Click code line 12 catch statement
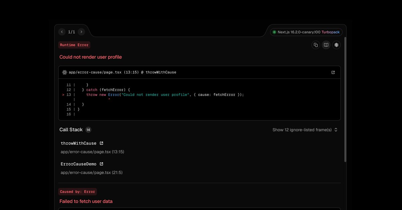 coord(106,90)
